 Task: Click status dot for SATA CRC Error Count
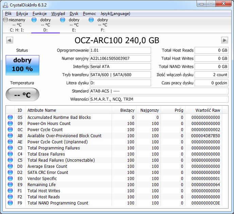(x=10, y=172)
